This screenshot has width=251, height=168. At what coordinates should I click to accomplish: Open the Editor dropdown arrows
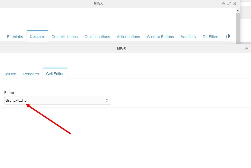[107, 100]
